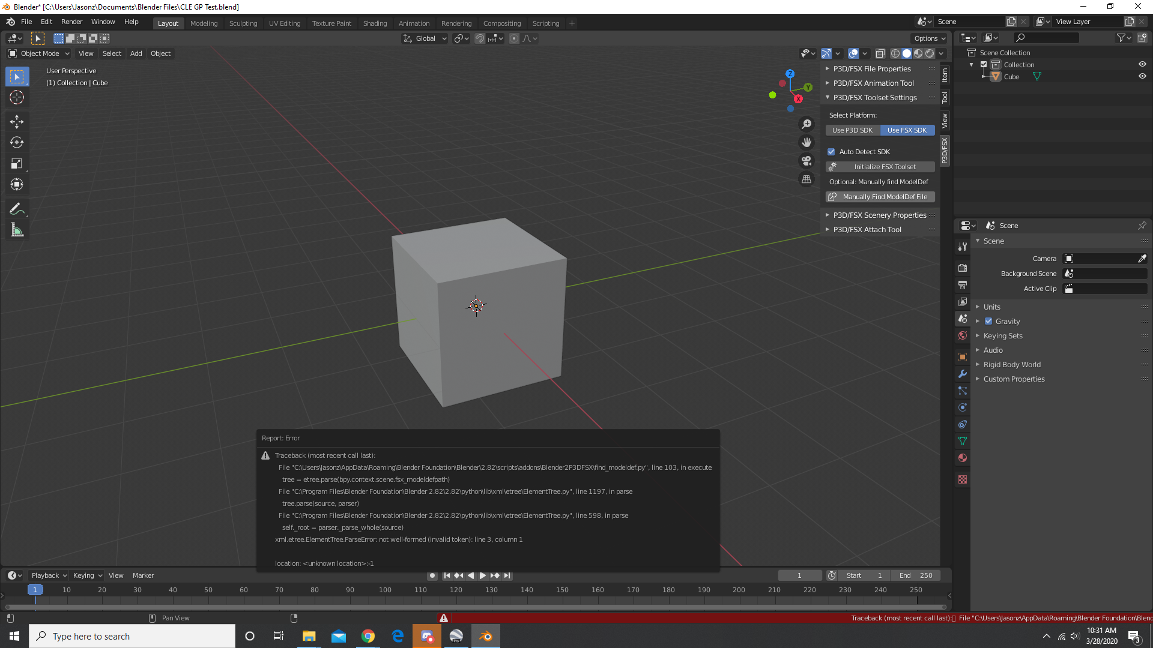
Task: Open the Active Tool properties tab icon
Action: click(x=963, y=247)
